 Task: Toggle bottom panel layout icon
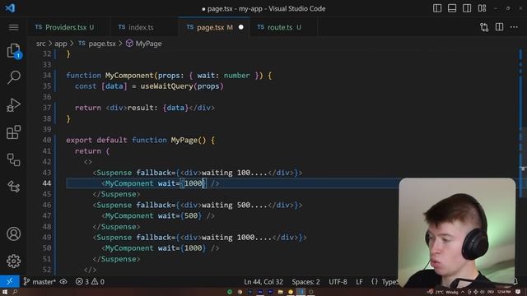[452, 8]
